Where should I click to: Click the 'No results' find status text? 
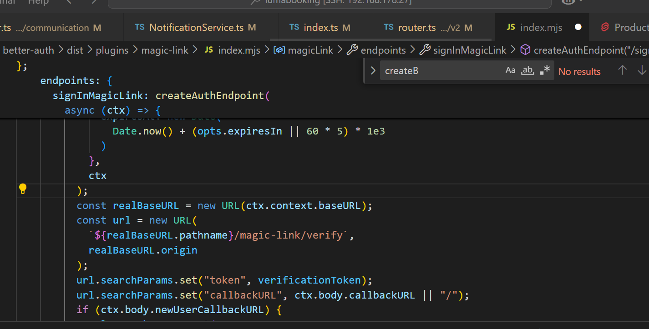point(579,71)
